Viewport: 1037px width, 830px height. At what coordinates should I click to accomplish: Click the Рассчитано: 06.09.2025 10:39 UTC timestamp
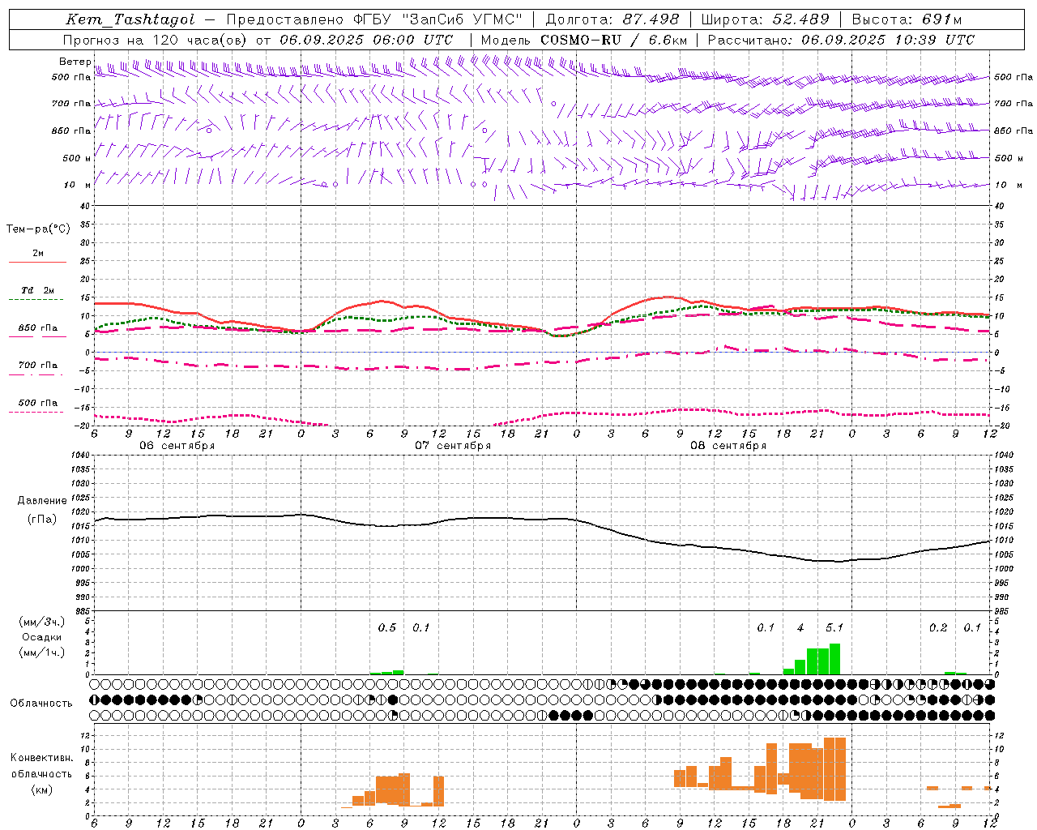click(x=841, y=40)
